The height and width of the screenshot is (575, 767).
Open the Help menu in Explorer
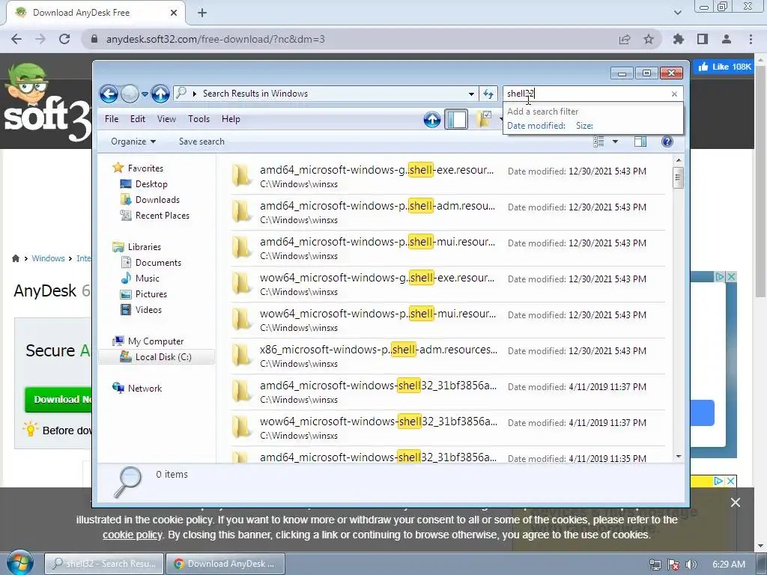(231, 119)
